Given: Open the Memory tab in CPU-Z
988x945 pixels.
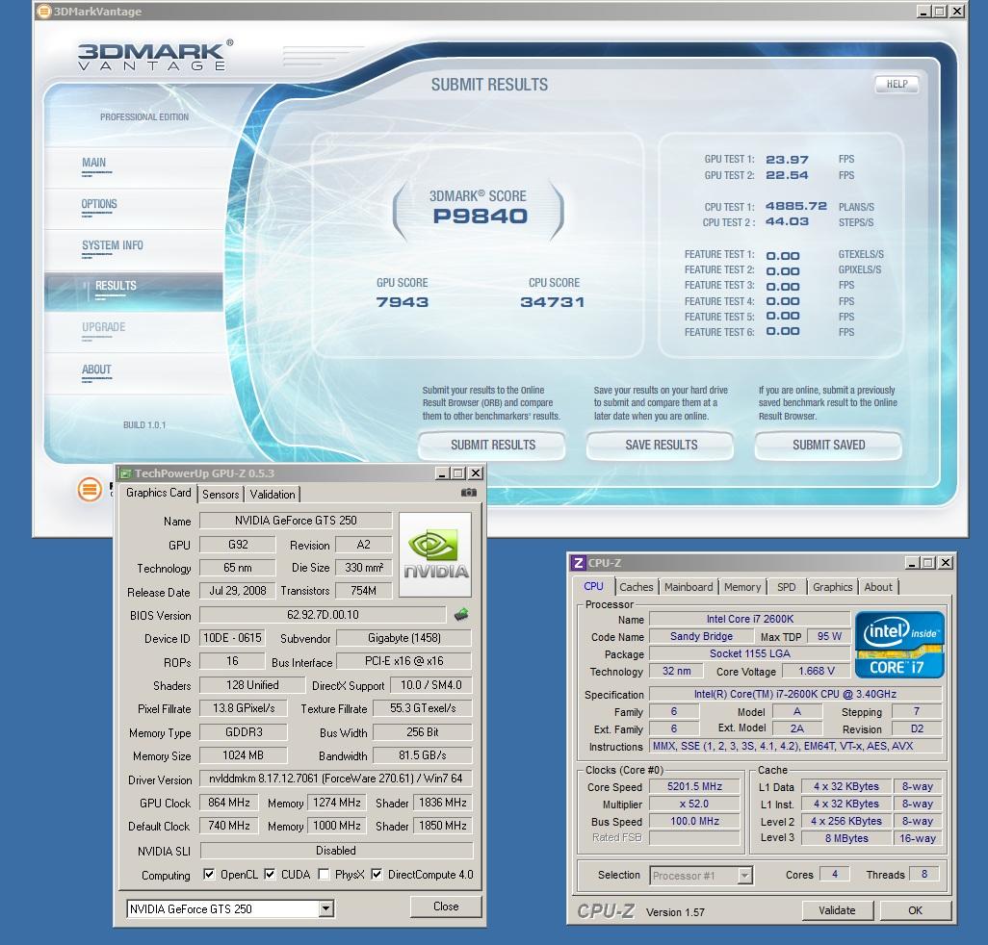Looking at the screenshot, I should [742, 587].
